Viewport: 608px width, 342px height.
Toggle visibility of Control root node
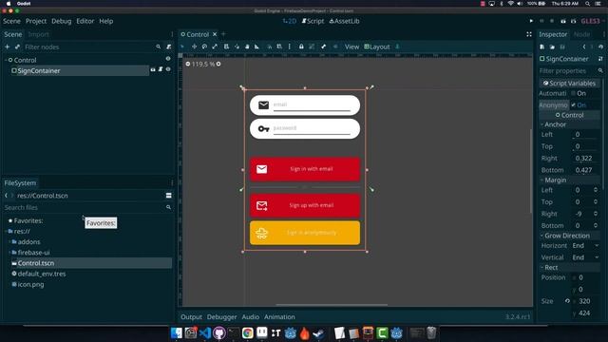[168, 59]
